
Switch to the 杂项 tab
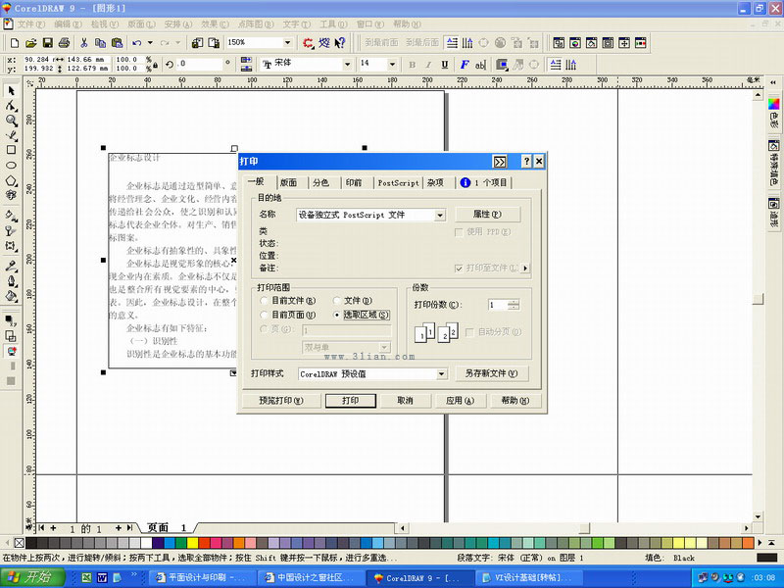tap(435, 183)
